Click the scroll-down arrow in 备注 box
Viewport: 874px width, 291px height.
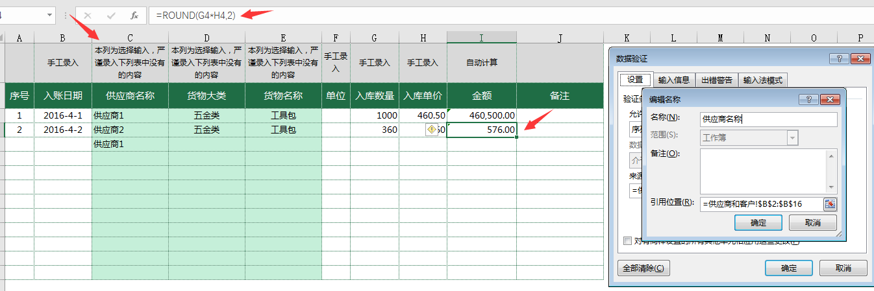coord(832,187)
